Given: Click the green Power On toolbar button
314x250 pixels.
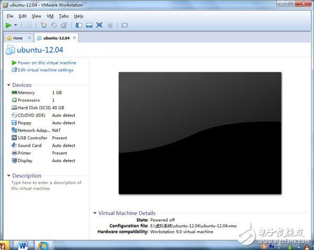Looking at the screenshot, I should [8, 25].
